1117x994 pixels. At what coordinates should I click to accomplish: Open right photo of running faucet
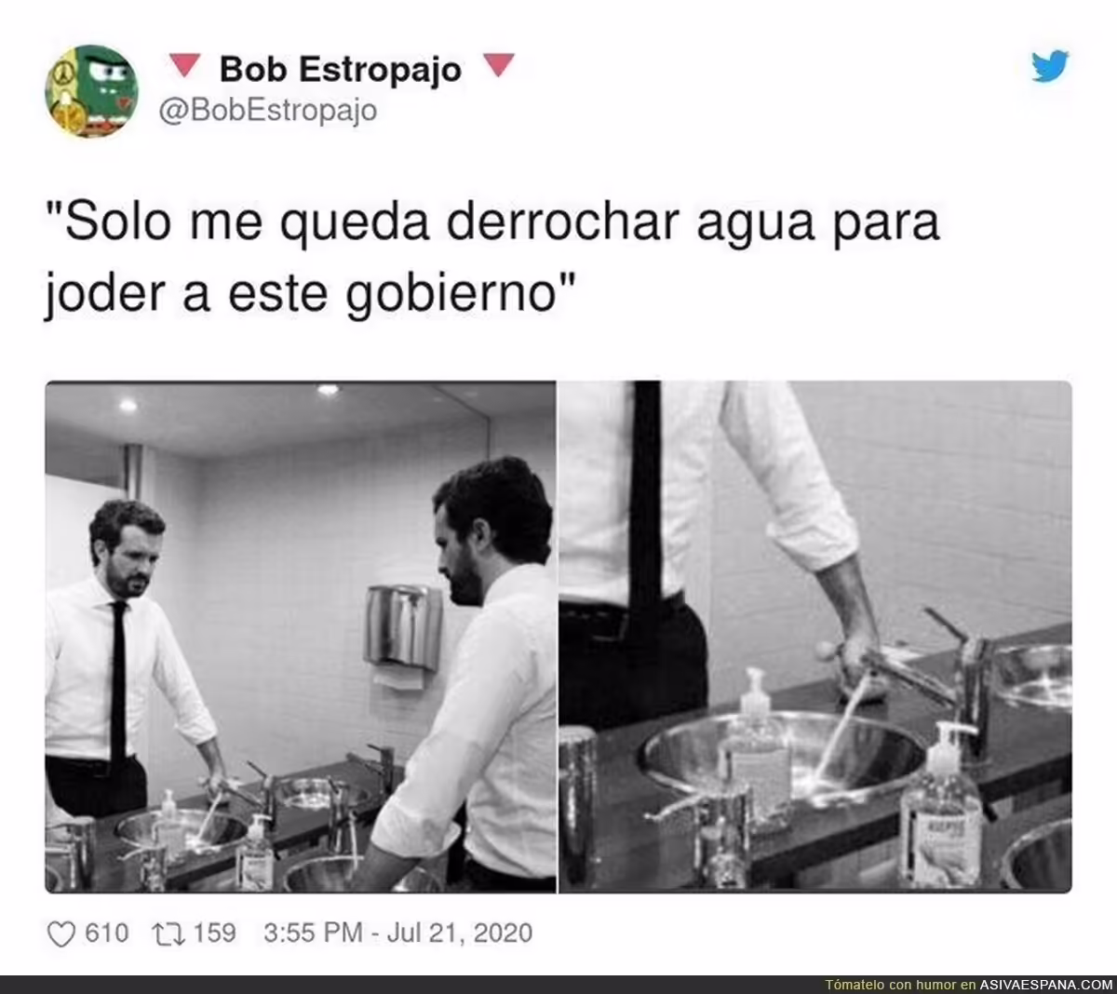coord(815,637)
